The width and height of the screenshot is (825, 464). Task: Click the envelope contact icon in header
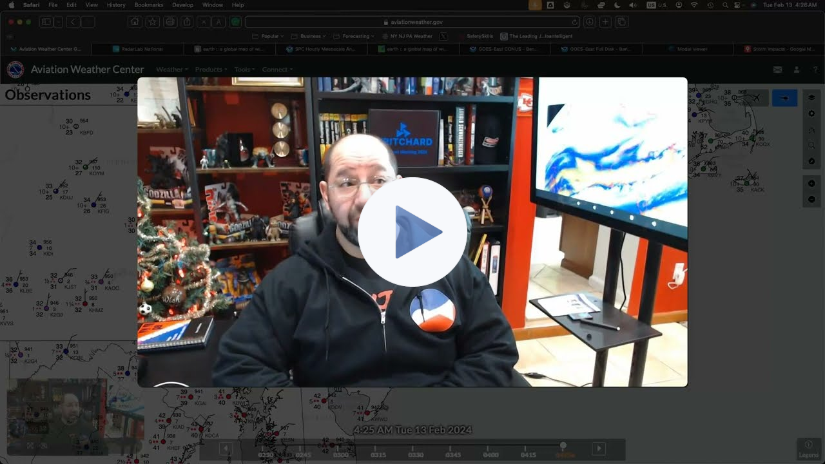point(778,70)
